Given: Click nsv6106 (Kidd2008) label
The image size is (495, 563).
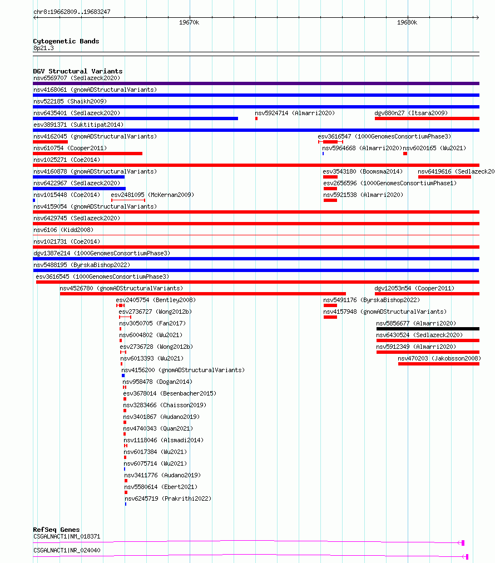Looking at the screenshot, I should pyautogui.click(x=63, y=230).
